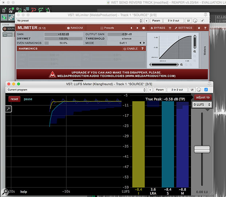Click the envelope icon beside trim

5,35
